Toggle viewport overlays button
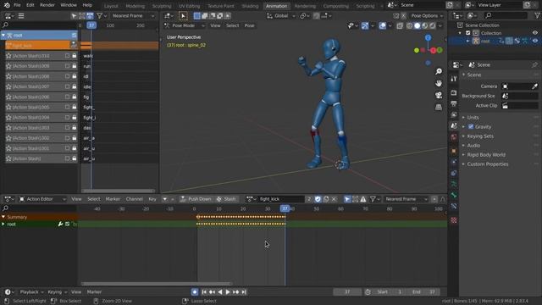Viewport: 542px width, 305px height. point(382,25)
